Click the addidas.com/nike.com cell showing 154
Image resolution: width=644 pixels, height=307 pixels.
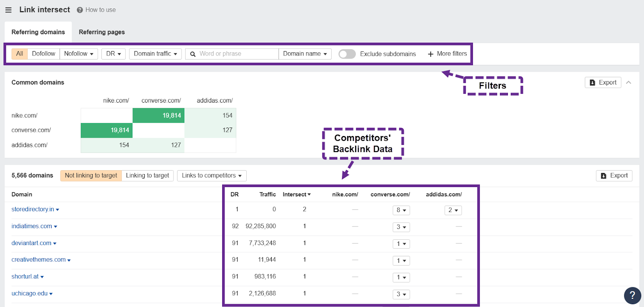107,145
